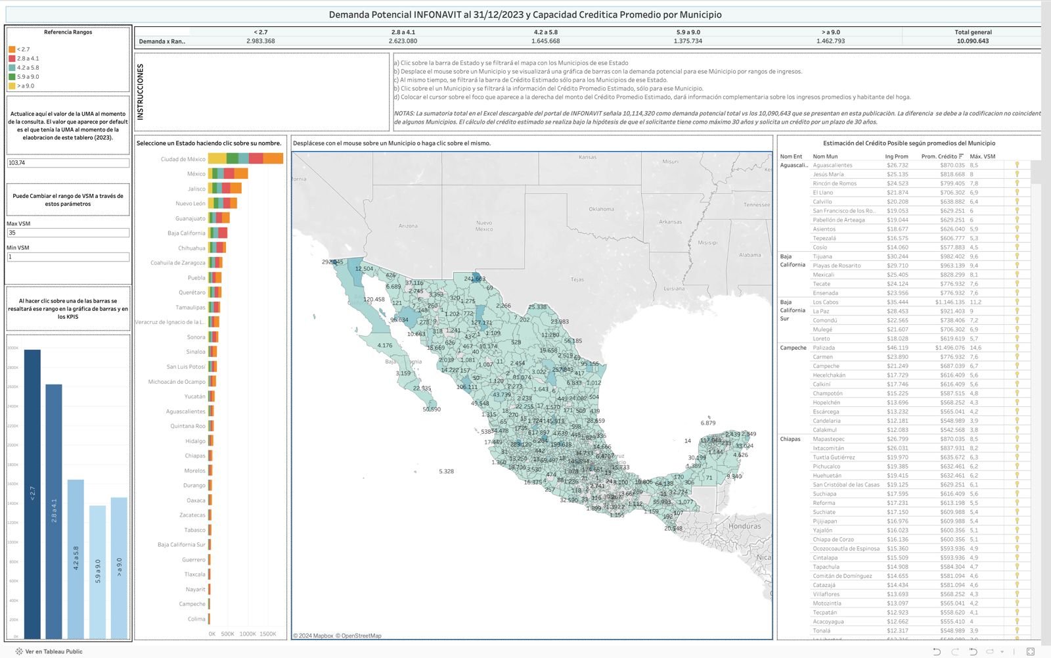Screen dimensions: 1051x658
Task: Select the Nuevo León state in list
Action: pyautogui.click(x=190, y=204)
